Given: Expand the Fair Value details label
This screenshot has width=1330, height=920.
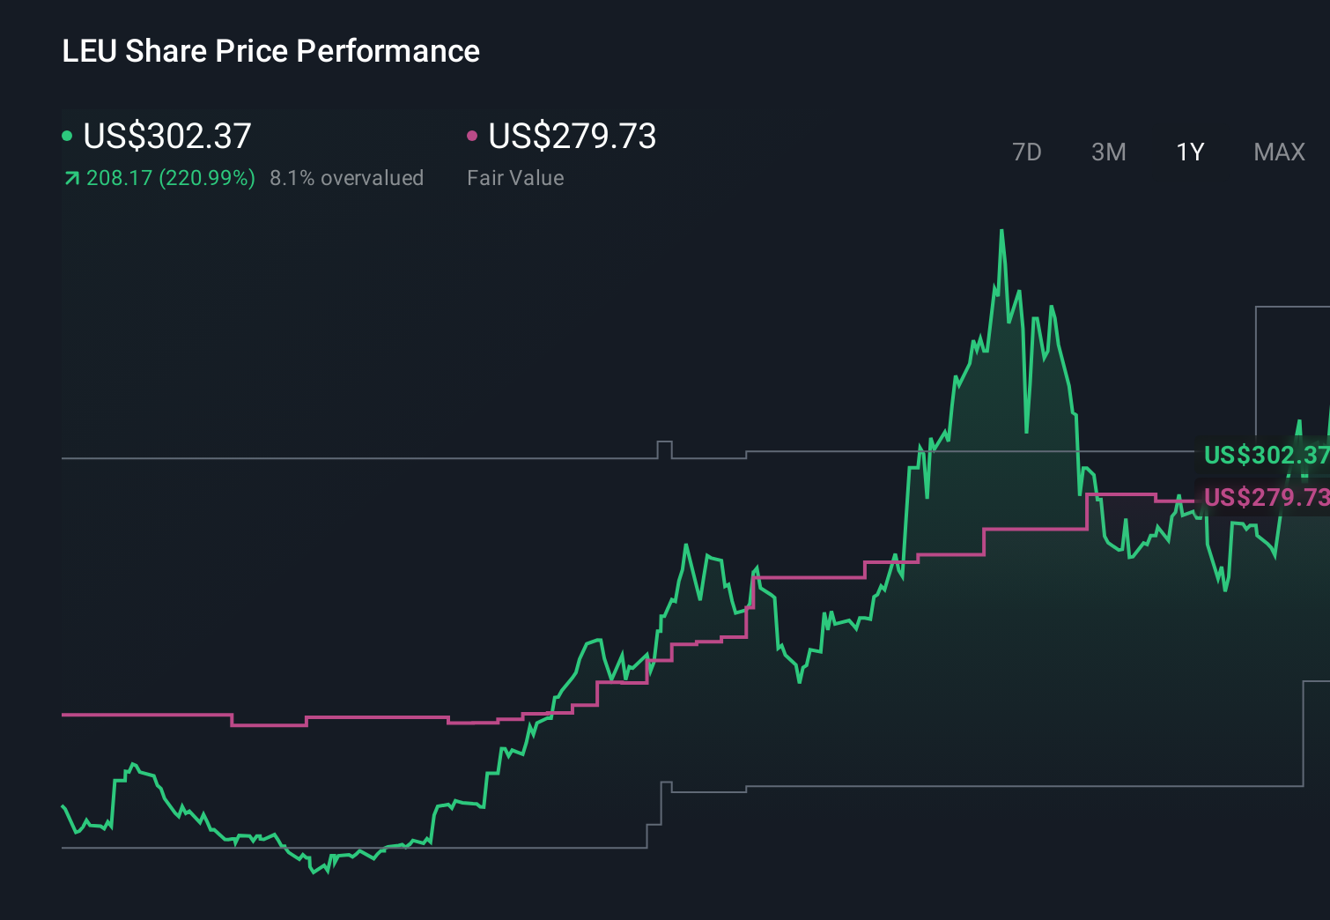Looking at the screenshot, I should pyautogui.click(x=515, y=177).
